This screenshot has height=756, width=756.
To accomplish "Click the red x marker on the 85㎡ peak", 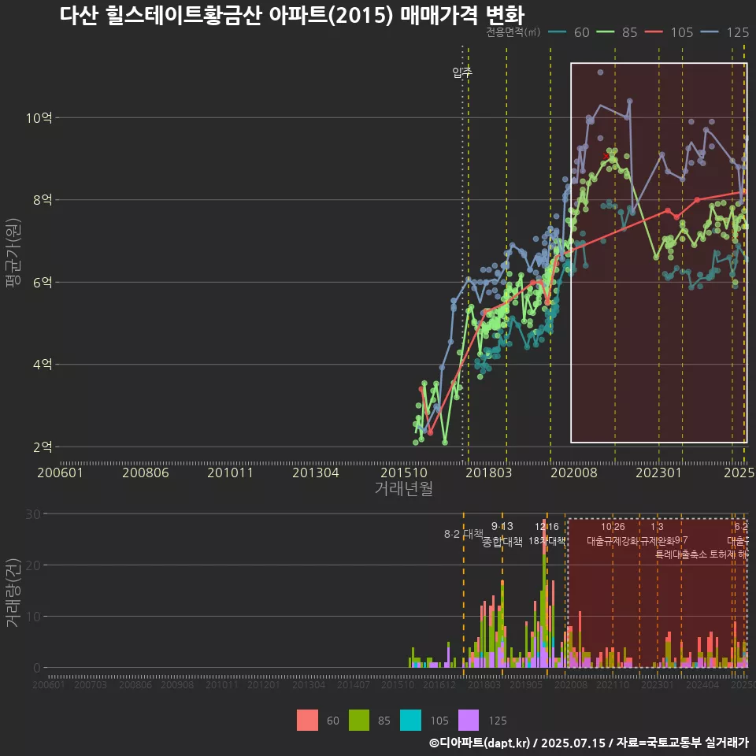I will coord(606,156).
